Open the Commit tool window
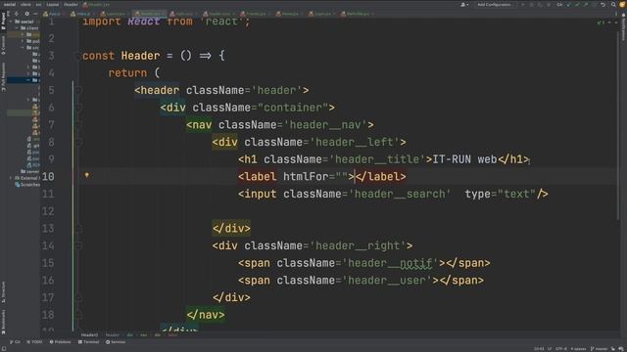The image size is (627, 352). pos(3,45)
